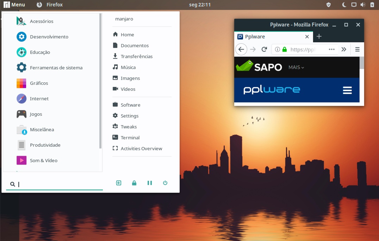
Task: Click the power off icon
Action: click(165, 183)
